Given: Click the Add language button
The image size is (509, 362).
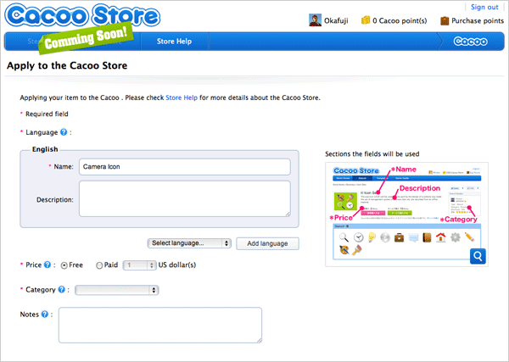Looking at the screenshot, I should point(267,243).
